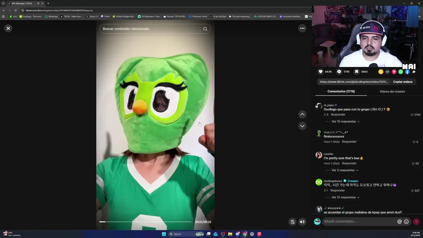Click the browser back arrow
This screenshot has height=238, width=423.
pyautogui.click(x=4, y=10)
